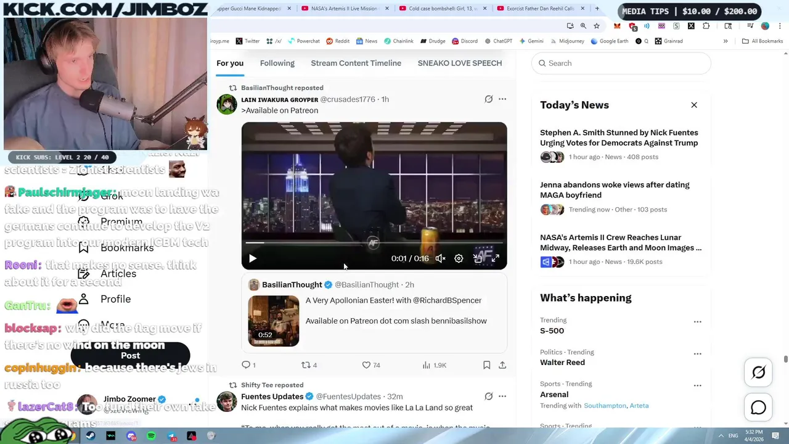Switch to the Following tab
Screen dimensions: 789x444
coord(277,63)
